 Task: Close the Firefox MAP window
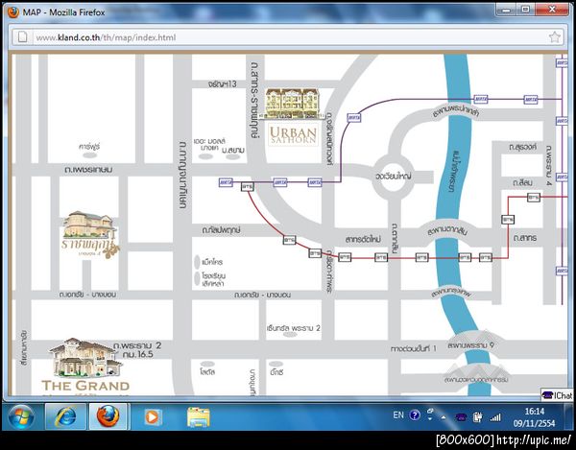(552, 11)
